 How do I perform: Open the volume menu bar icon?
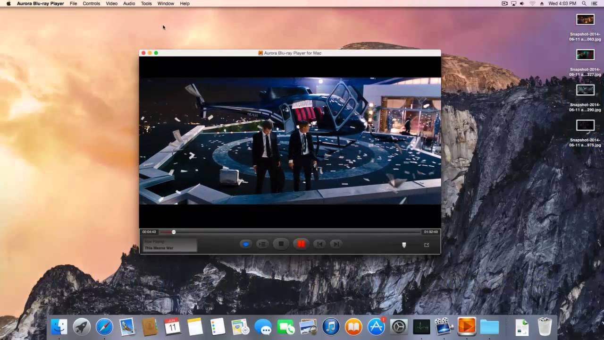click(x=523, y=3)
